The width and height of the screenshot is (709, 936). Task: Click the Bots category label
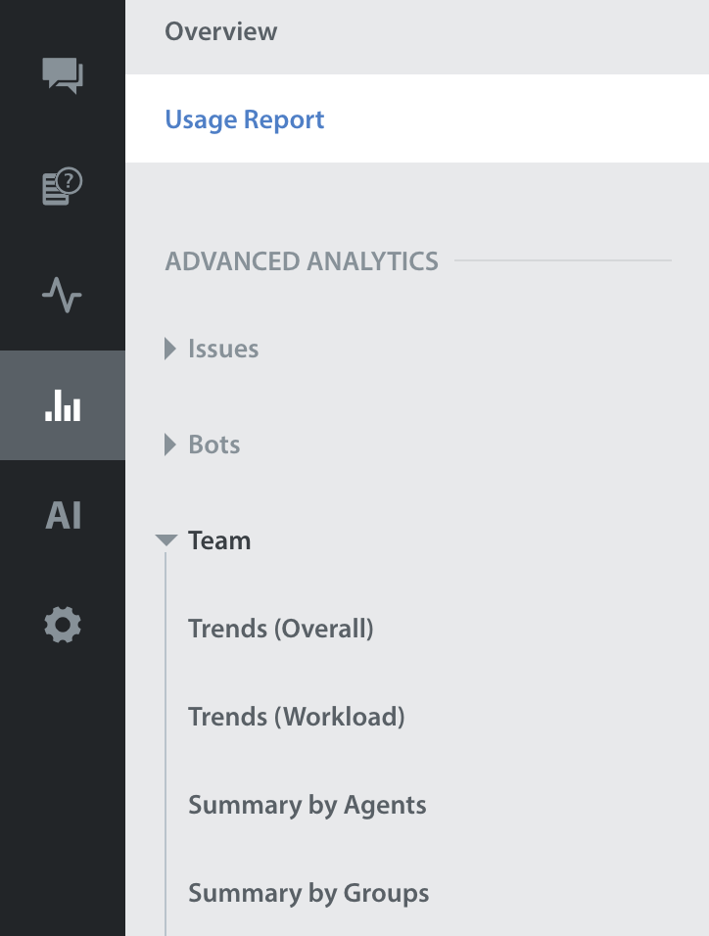[x=214, y=445]
